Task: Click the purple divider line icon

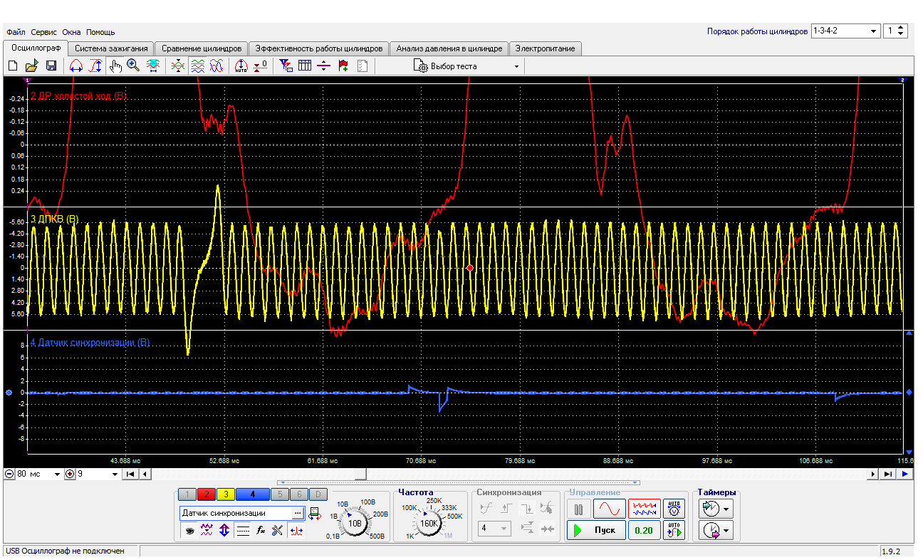Action: click(x=324, y=66)
